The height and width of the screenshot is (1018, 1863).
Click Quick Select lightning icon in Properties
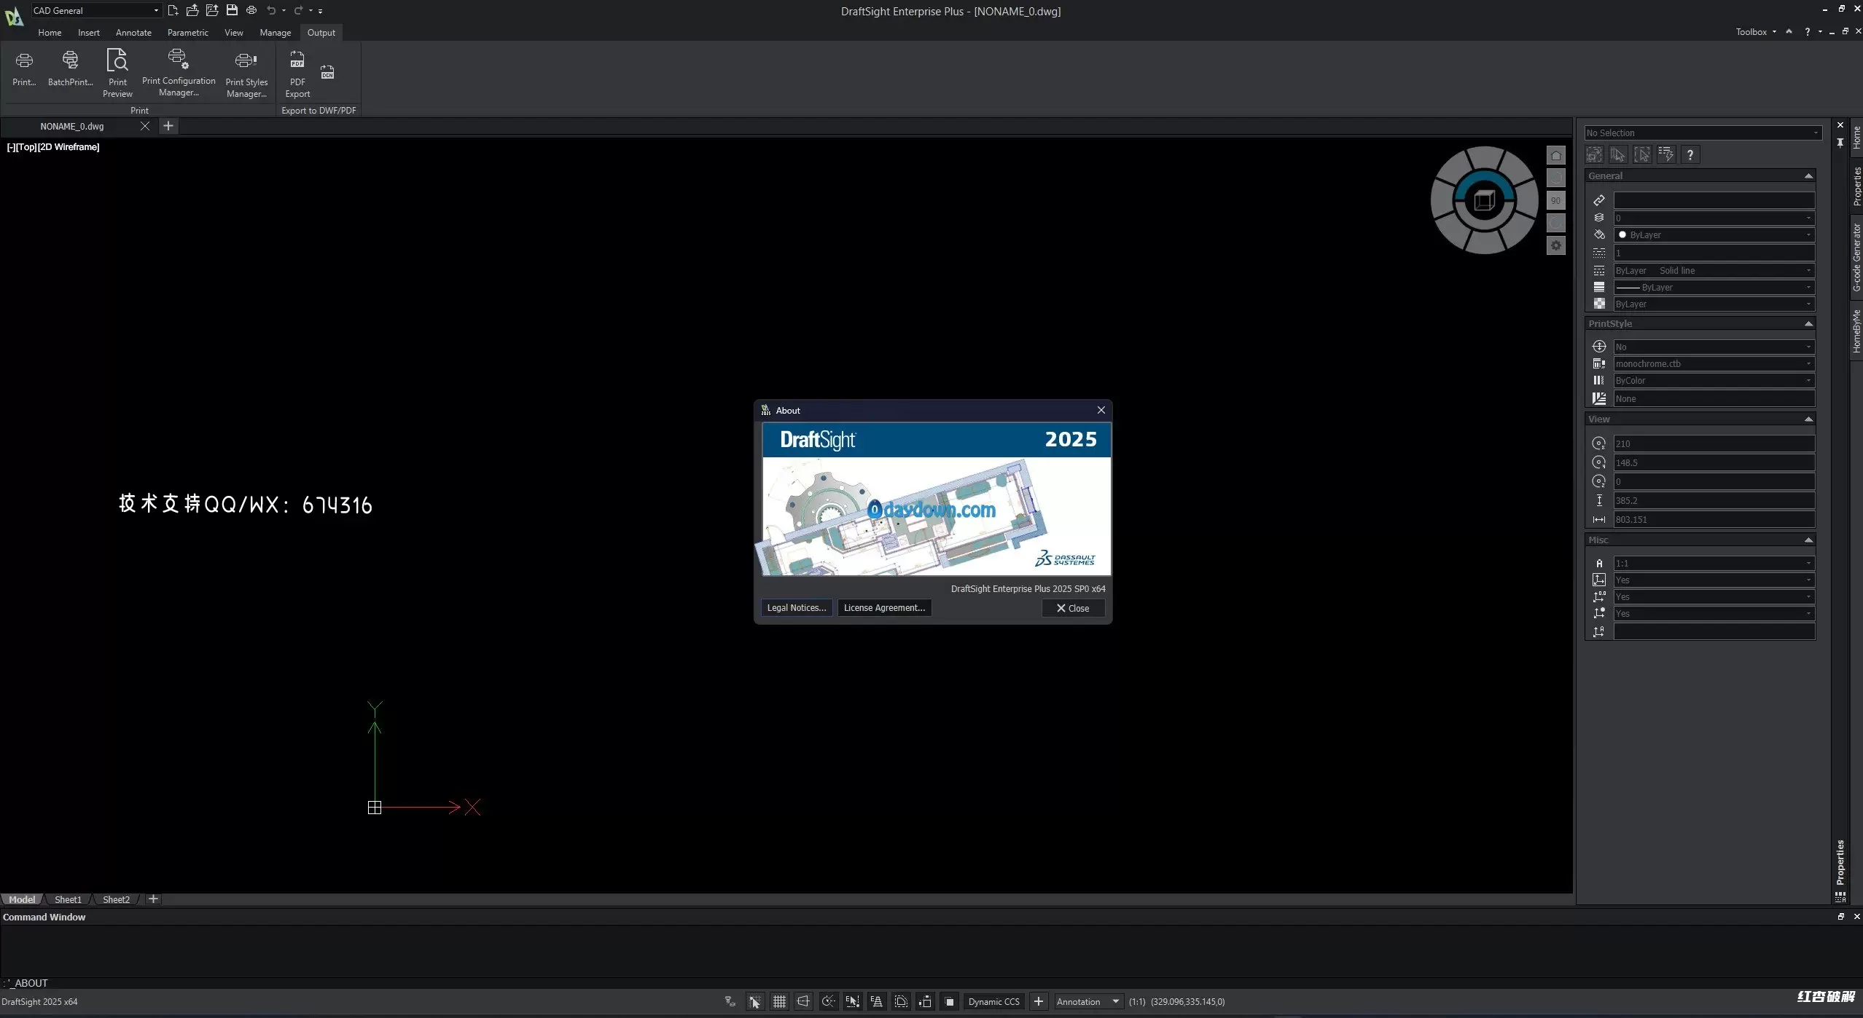[1666, 154]
